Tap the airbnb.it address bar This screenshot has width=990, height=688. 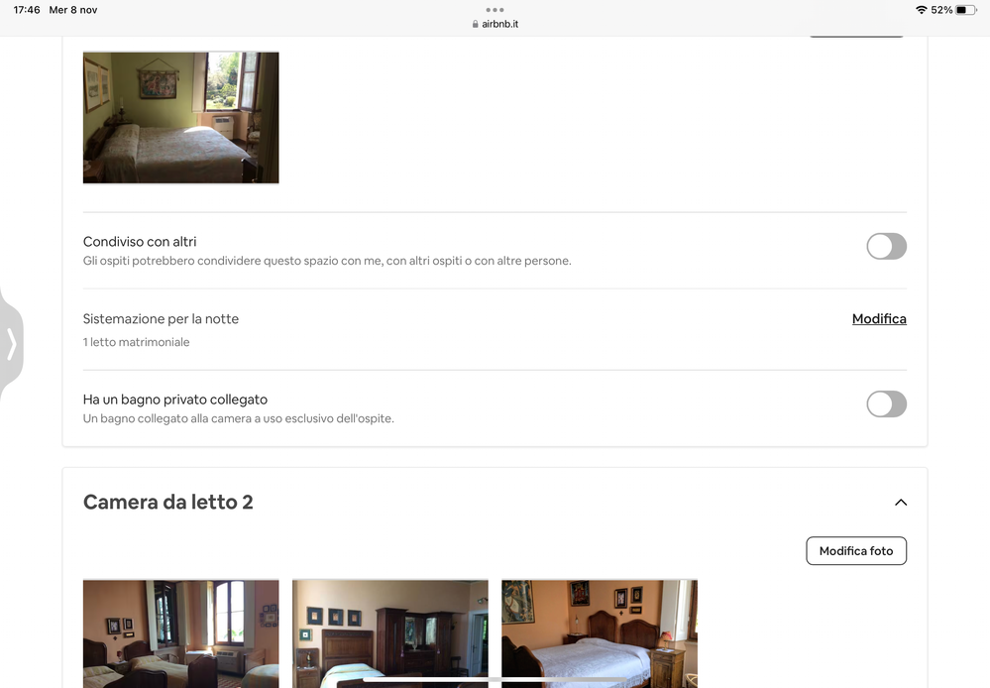tap(500, 24)
